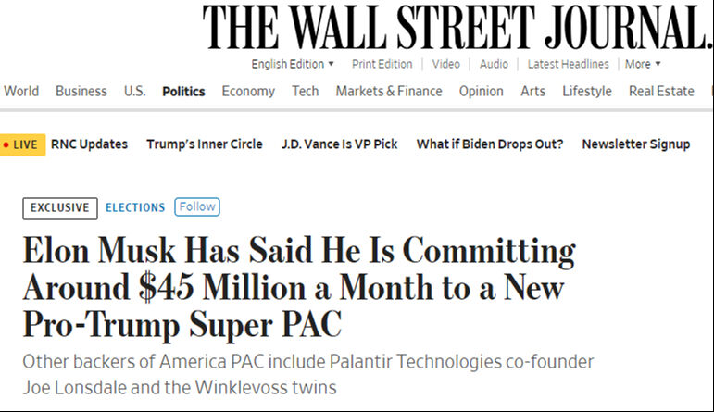View Latest Headlines

pos(568,64)
